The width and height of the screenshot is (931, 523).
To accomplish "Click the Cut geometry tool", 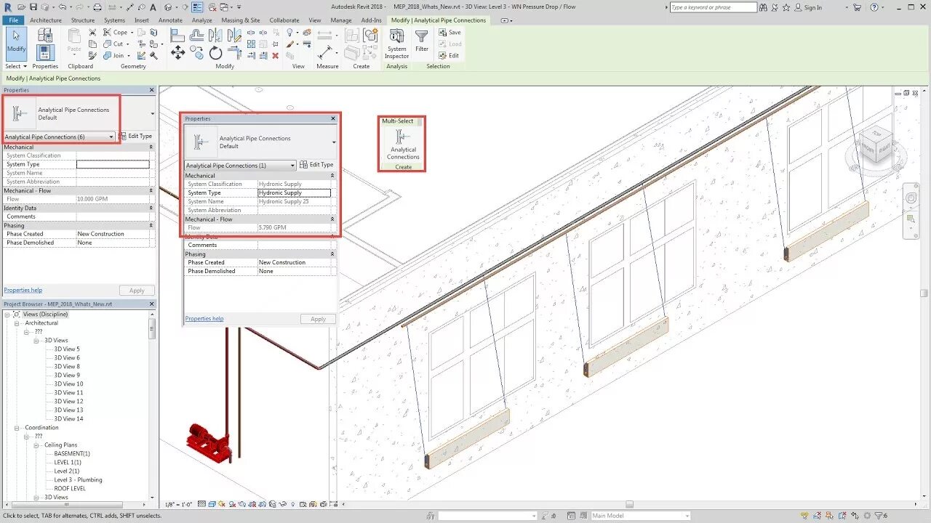I will 114,44.
